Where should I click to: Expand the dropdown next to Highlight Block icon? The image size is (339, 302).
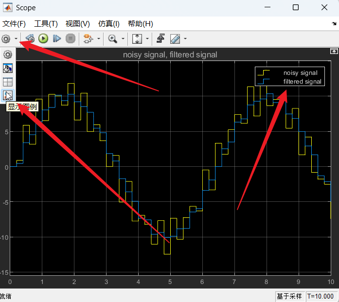(99, 39)
